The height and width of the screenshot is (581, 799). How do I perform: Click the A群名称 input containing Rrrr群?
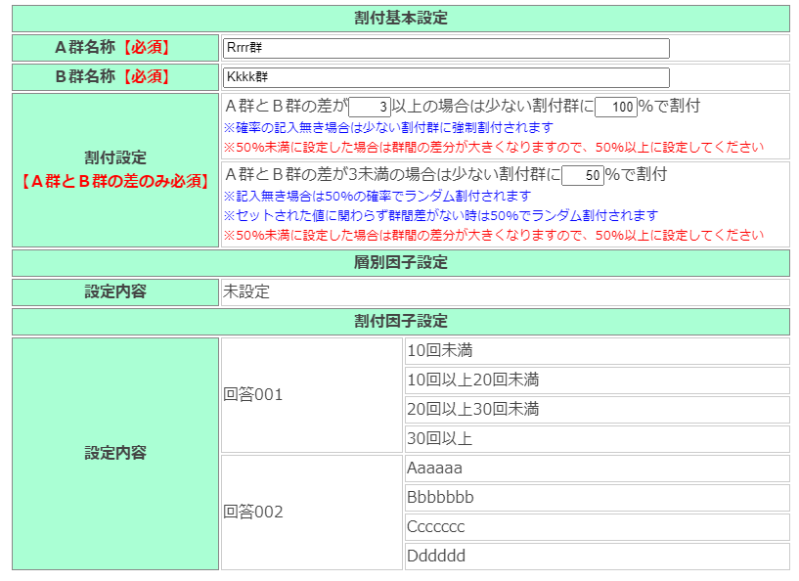[x=446, y=48]
